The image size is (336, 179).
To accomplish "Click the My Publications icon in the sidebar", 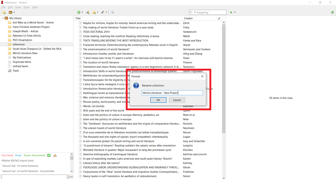I will coord(10,57).
